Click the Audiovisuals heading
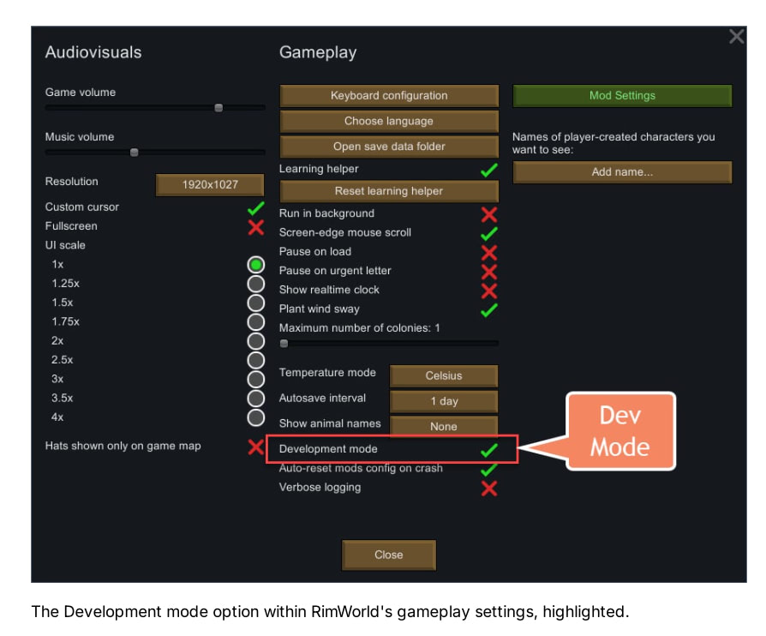Screen dimensions: 766x636 93,52
